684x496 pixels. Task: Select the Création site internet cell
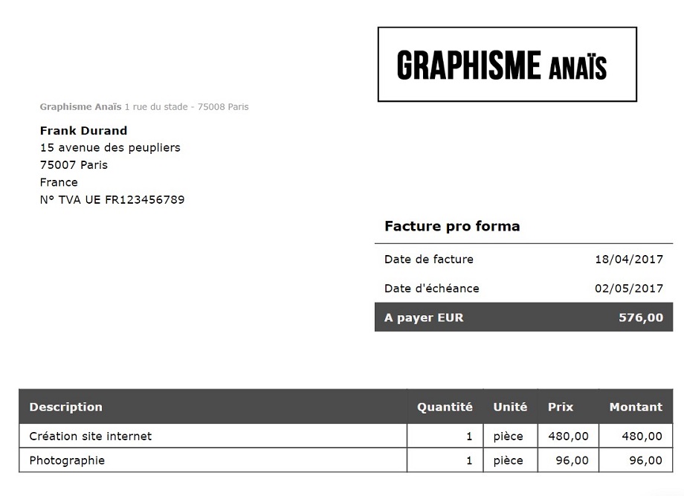(x=90, y=437)
